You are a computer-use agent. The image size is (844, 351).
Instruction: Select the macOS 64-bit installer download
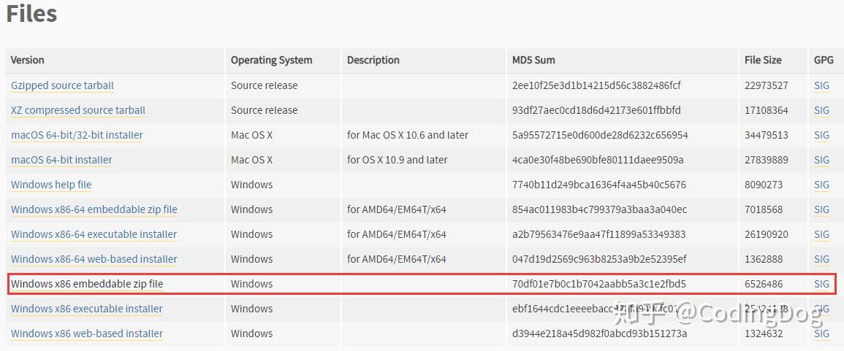pos(61,160)
